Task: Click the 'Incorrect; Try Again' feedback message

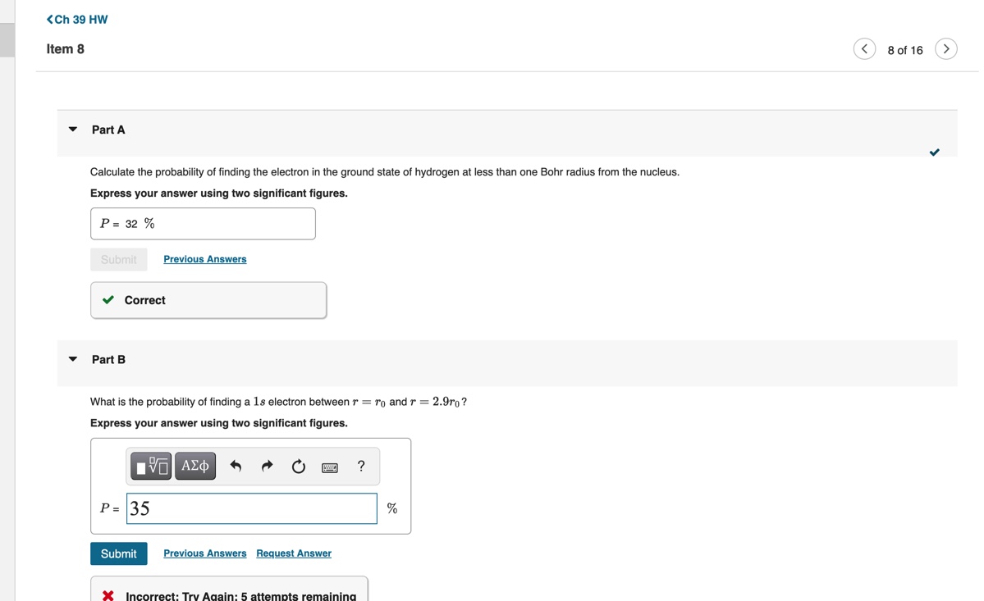Action: 241,596
